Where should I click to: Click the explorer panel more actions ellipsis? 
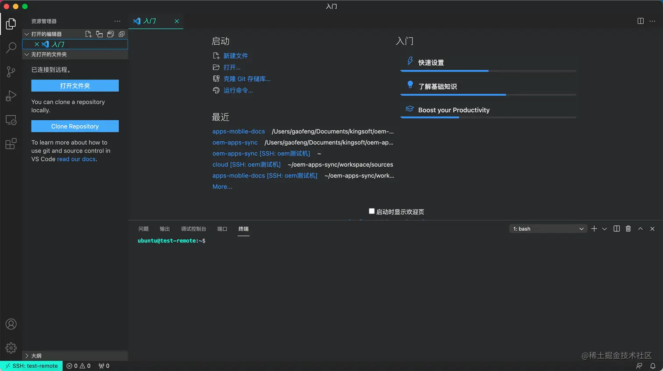pyautogui.click(x=117, y=21)
